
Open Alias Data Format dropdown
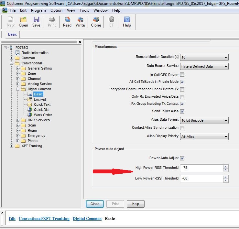(x=204, y=120)
